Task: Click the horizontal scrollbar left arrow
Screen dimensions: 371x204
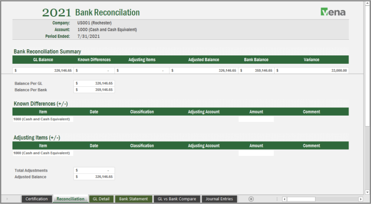Action: click(x=285, y=199)
